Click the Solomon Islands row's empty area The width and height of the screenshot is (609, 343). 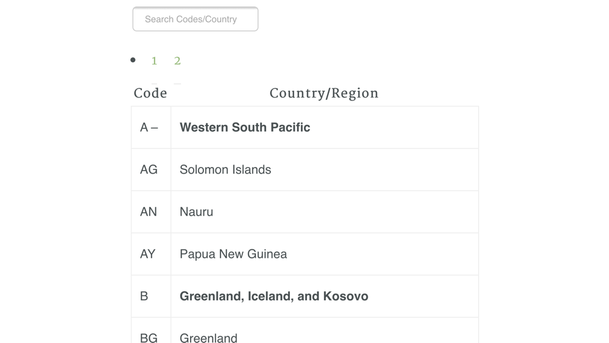pos(375,170)
